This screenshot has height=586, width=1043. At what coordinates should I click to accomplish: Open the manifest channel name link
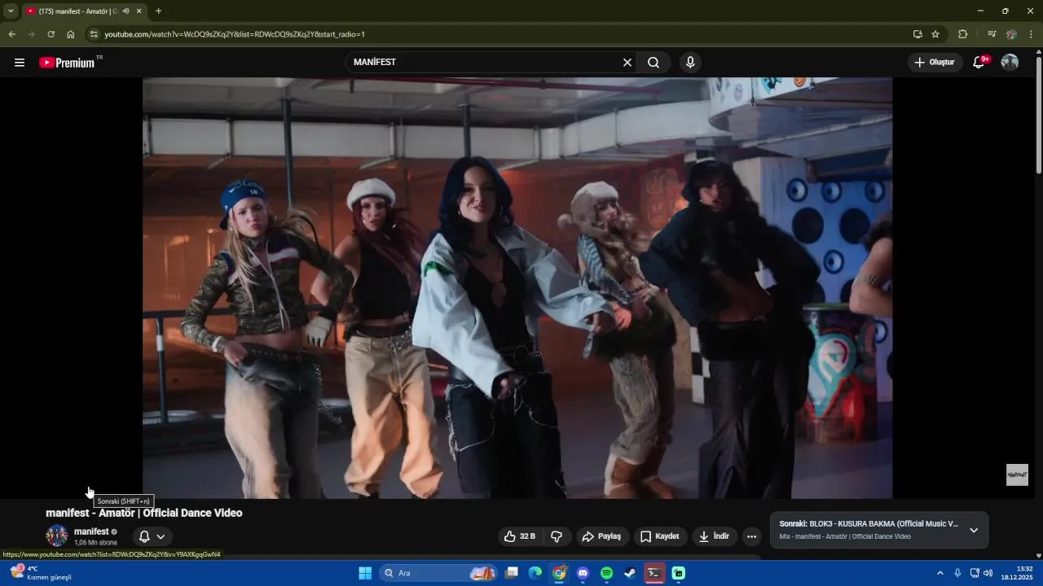point(91,531)
